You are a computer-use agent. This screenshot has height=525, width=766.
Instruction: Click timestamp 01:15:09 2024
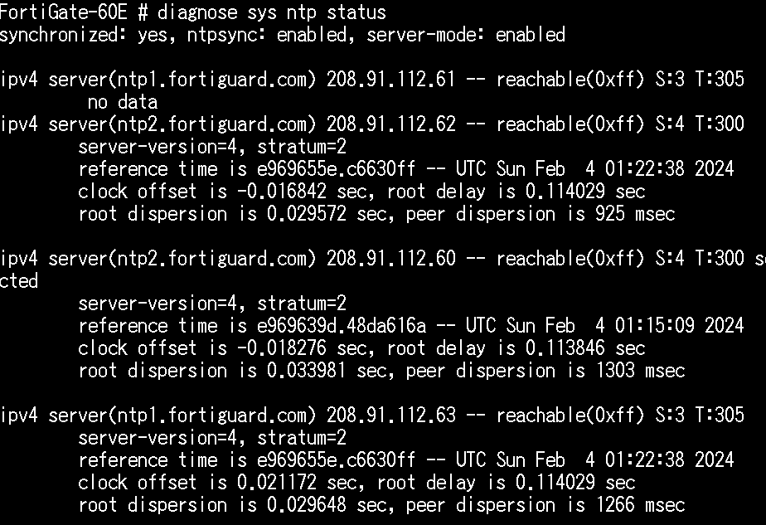point(680,326)
